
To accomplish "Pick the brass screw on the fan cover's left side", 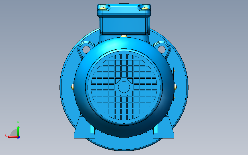I will click(x=73, y=87).
